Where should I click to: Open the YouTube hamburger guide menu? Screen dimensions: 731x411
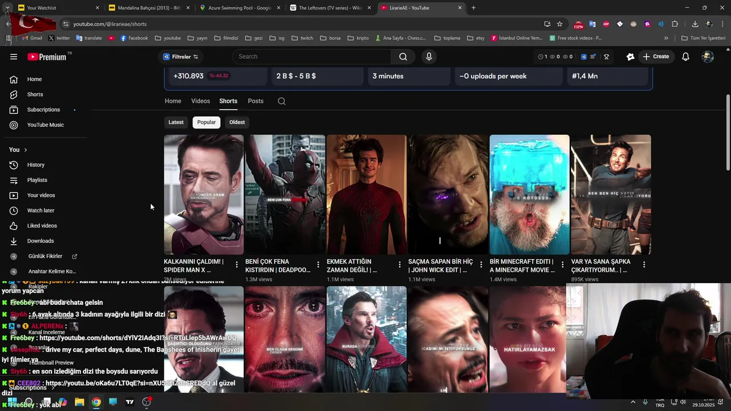coord(14,57)
